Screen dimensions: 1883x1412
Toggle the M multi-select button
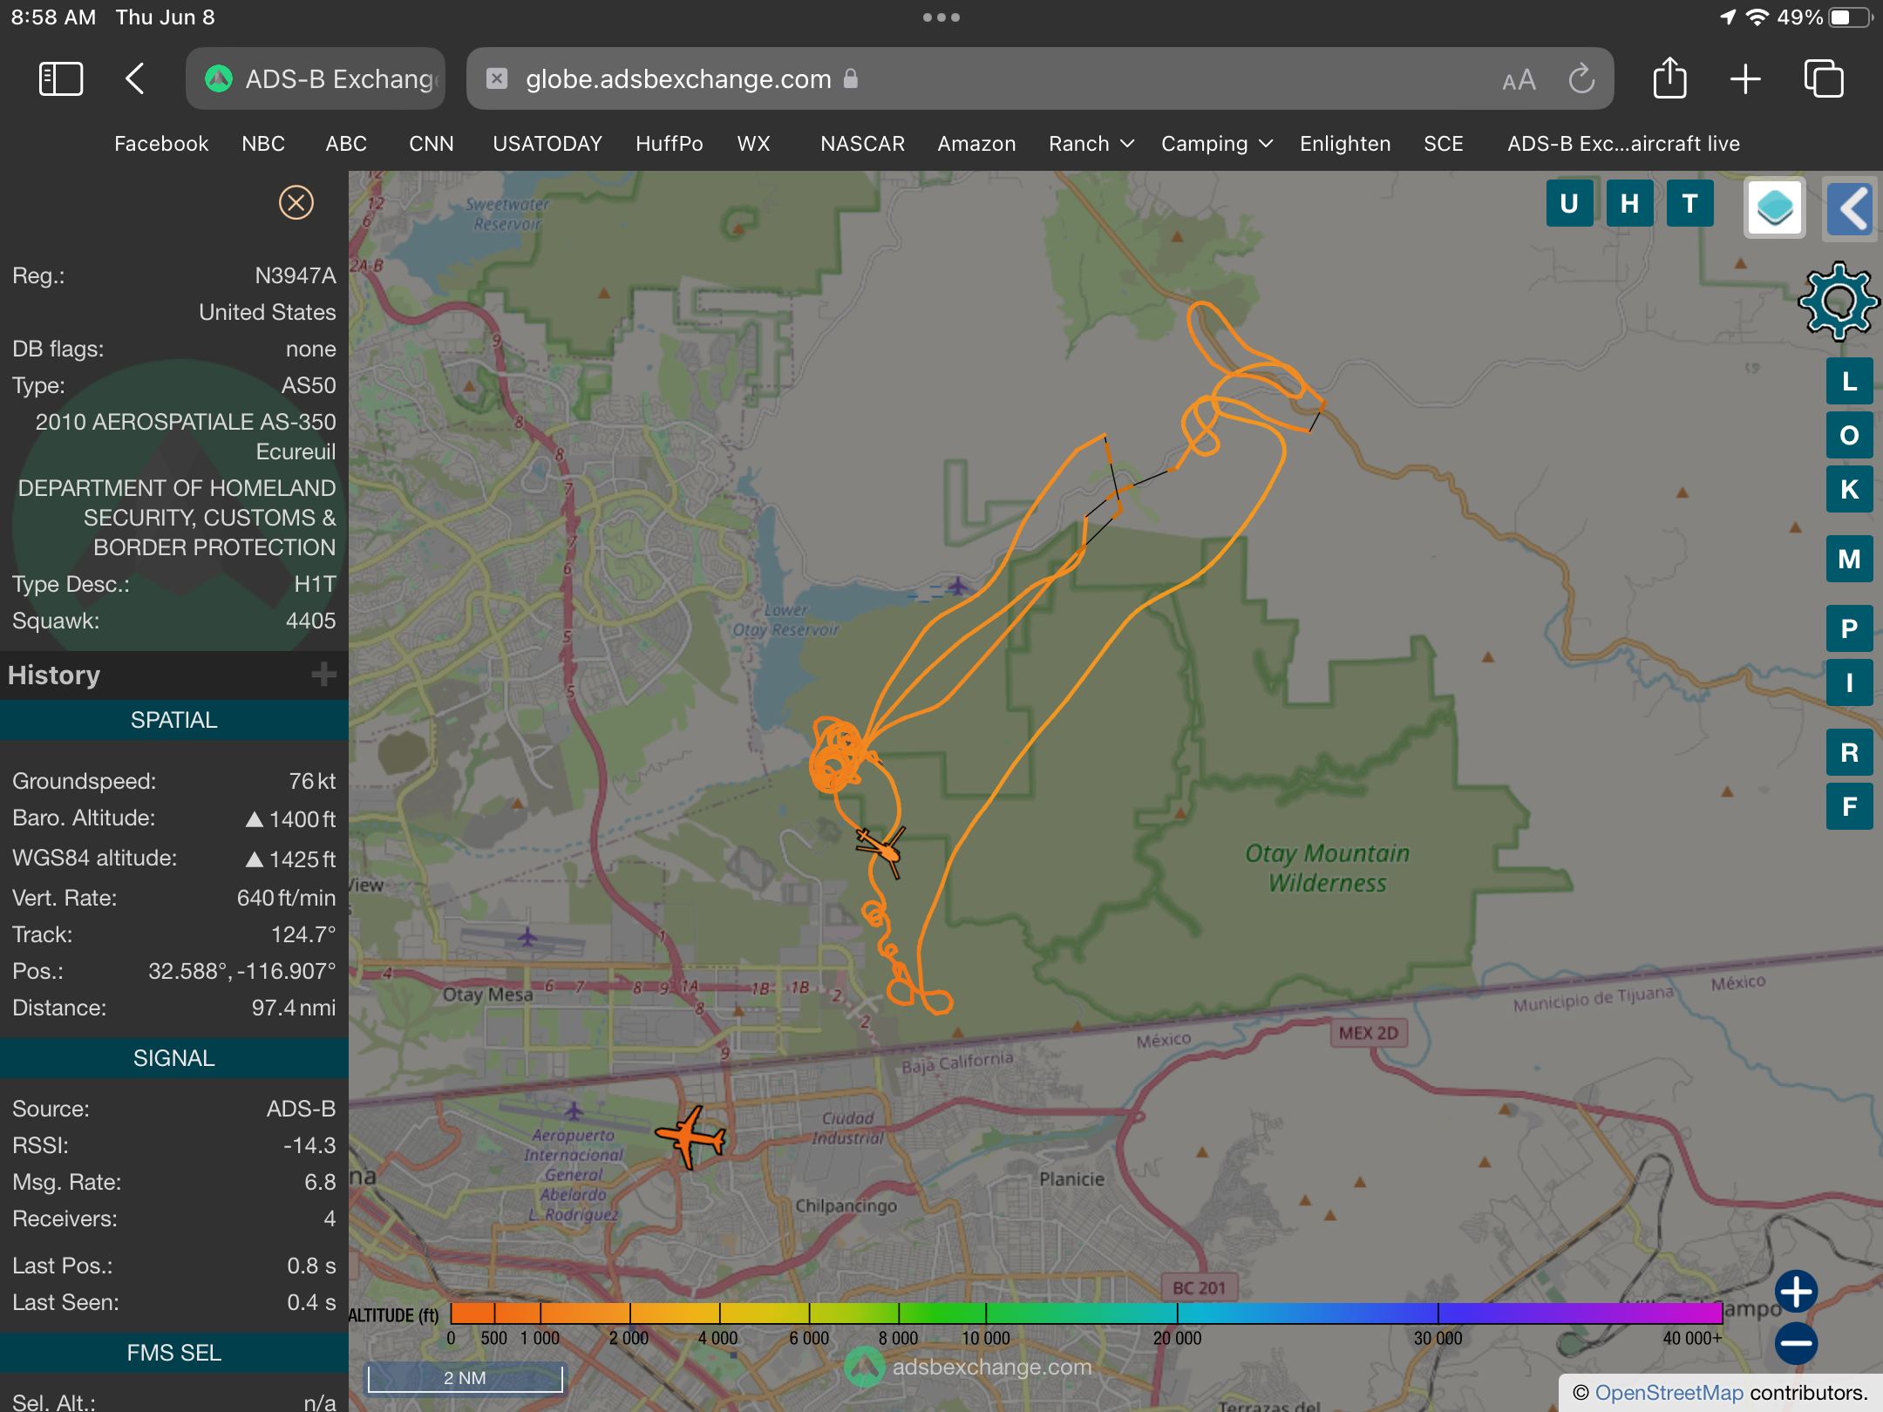1849,559
